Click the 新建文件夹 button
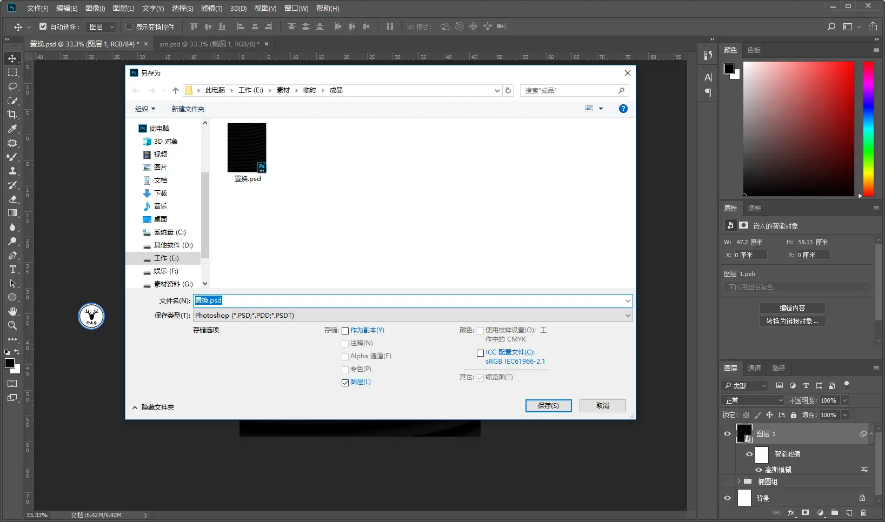Viewport: 885px width, 522px height. click(188, 109)
